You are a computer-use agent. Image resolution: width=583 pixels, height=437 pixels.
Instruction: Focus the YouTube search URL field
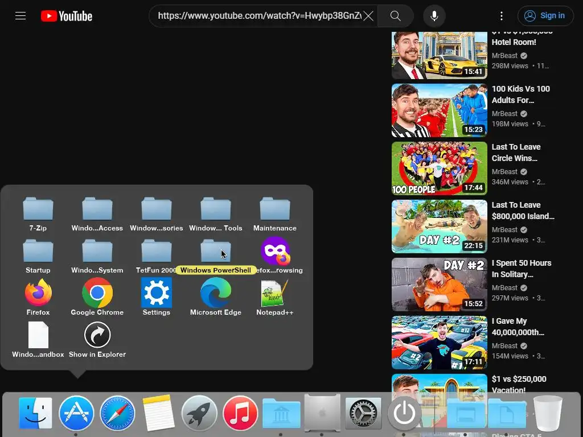point(259,15)
